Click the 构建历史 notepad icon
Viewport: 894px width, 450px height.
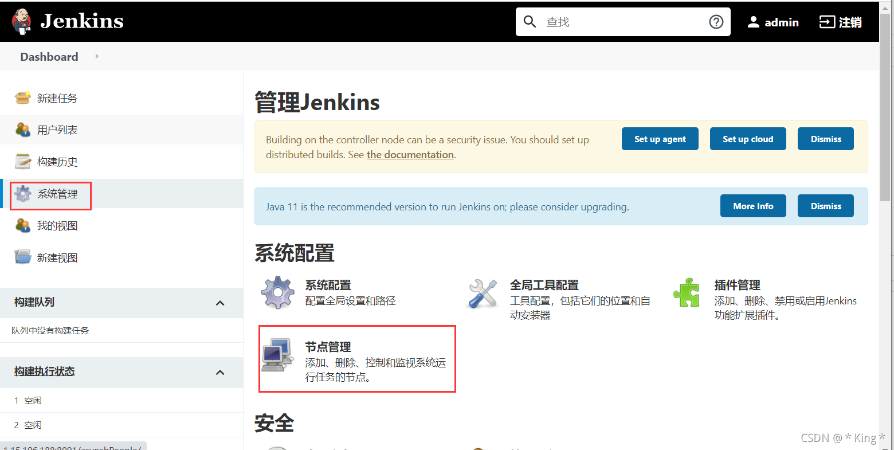[x=23, y=162]
